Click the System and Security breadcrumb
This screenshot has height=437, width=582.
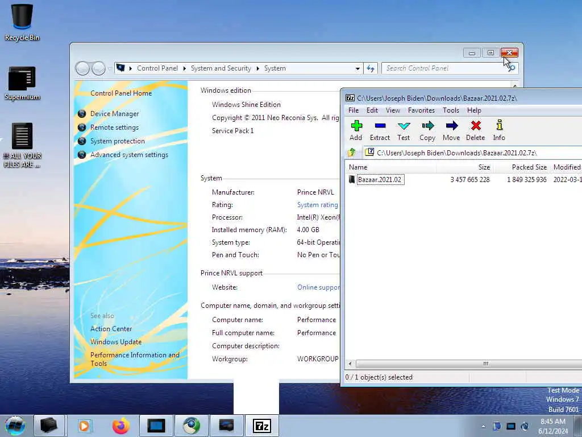pos(221,68)
